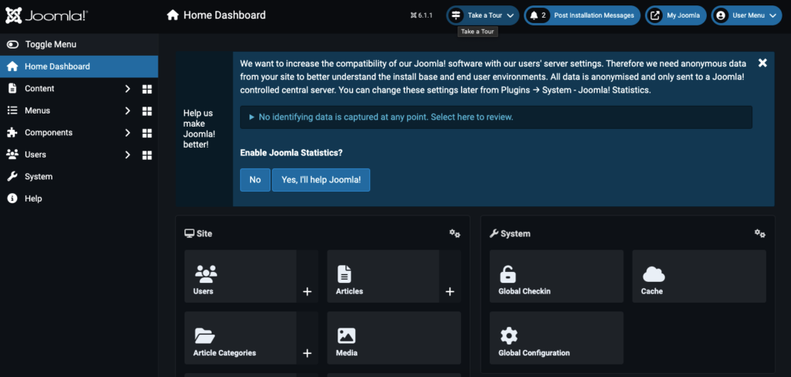Open the Cache tile

tap(699, 277)
